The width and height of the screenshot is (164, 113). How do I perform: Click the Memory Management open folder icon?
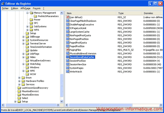click(x=31, y=13)
